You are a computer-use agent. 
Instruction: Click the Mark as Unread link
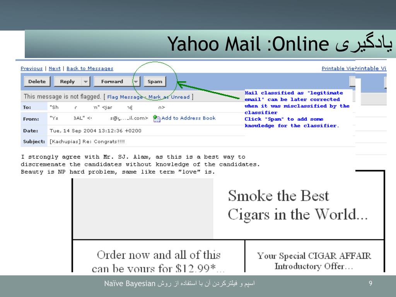pos(169,97)
